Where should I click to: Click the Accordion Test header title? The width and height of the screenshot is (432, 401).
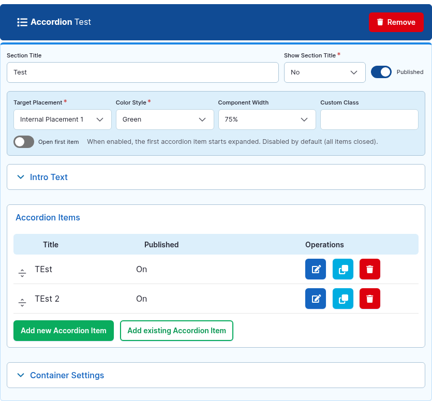click(61, 22)
